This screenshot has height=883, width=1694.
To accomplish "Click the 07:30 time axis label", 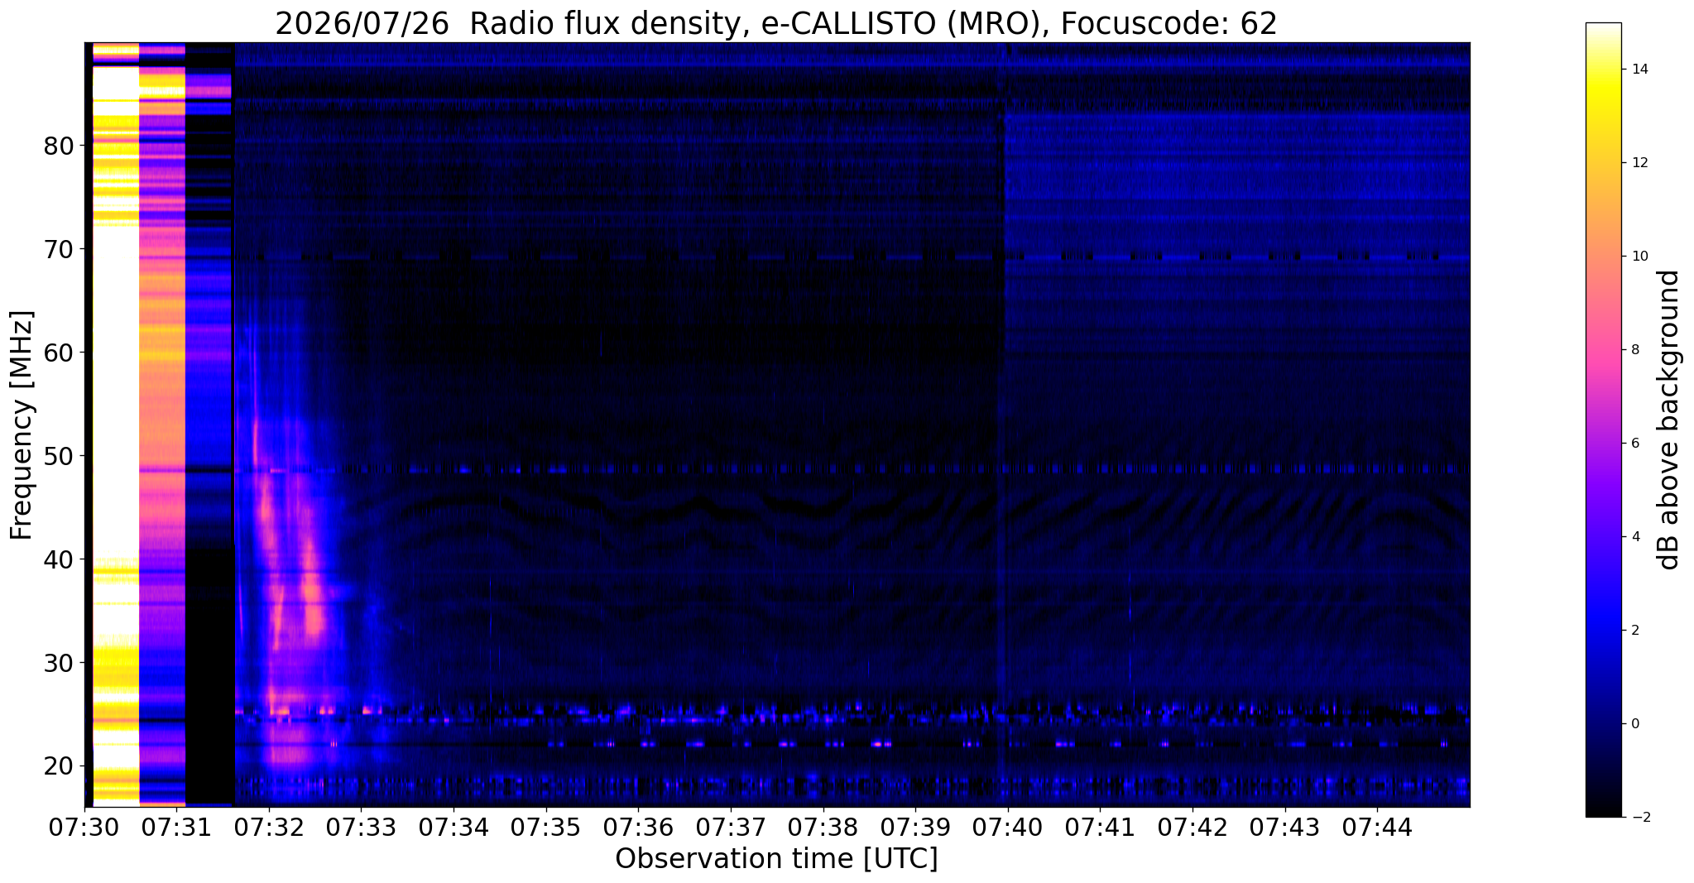I will click(84, 828).
